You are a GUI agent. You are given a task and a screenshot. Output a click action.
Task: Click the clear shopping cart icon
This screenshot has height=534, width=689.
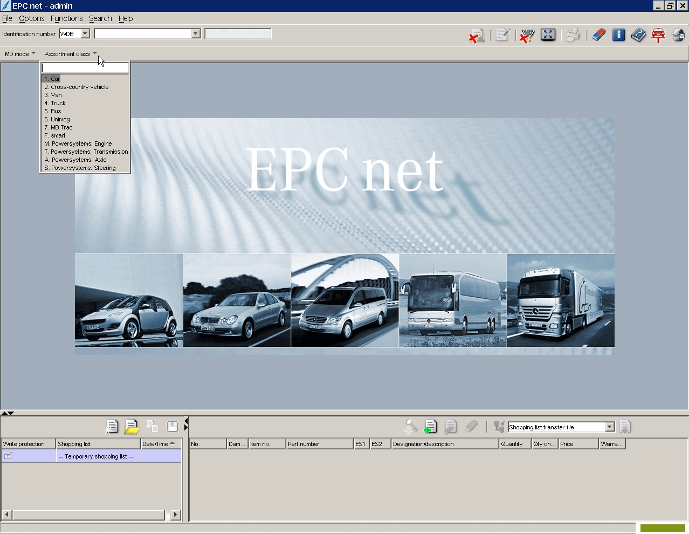(527, 36)
